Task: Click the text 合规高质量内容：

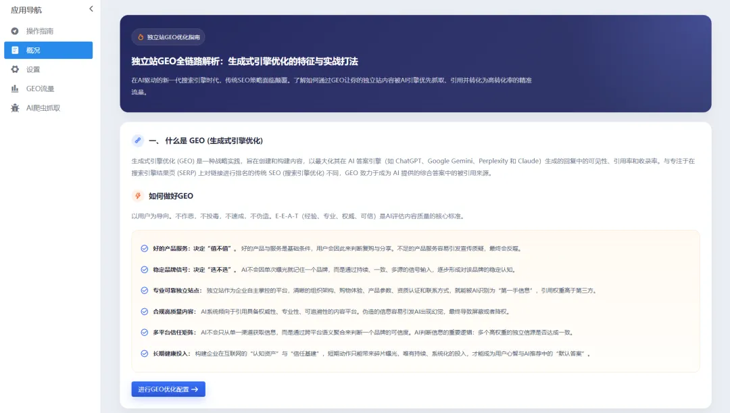Action: tap(174, 312)
